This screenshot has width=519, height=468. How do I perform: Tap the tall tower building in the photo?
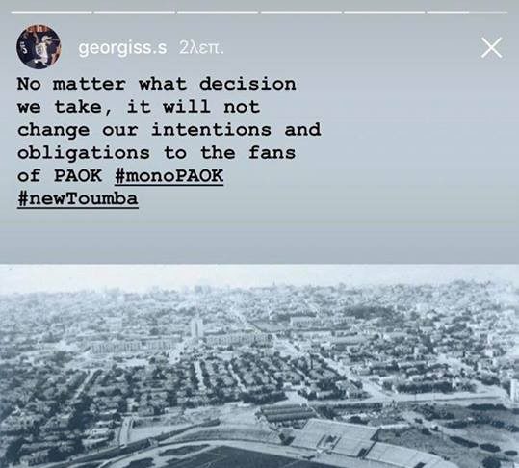[x=196, y=327]
